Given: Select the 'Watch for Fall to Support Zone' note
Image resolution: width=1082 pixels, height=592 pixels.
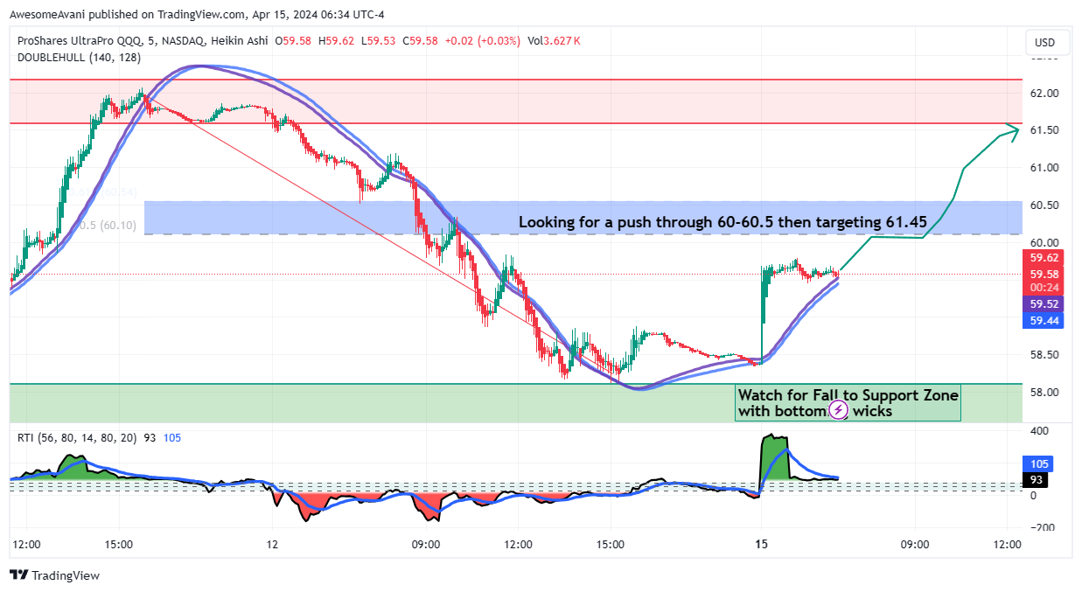Looking at the screenshot, I should 848,403.
